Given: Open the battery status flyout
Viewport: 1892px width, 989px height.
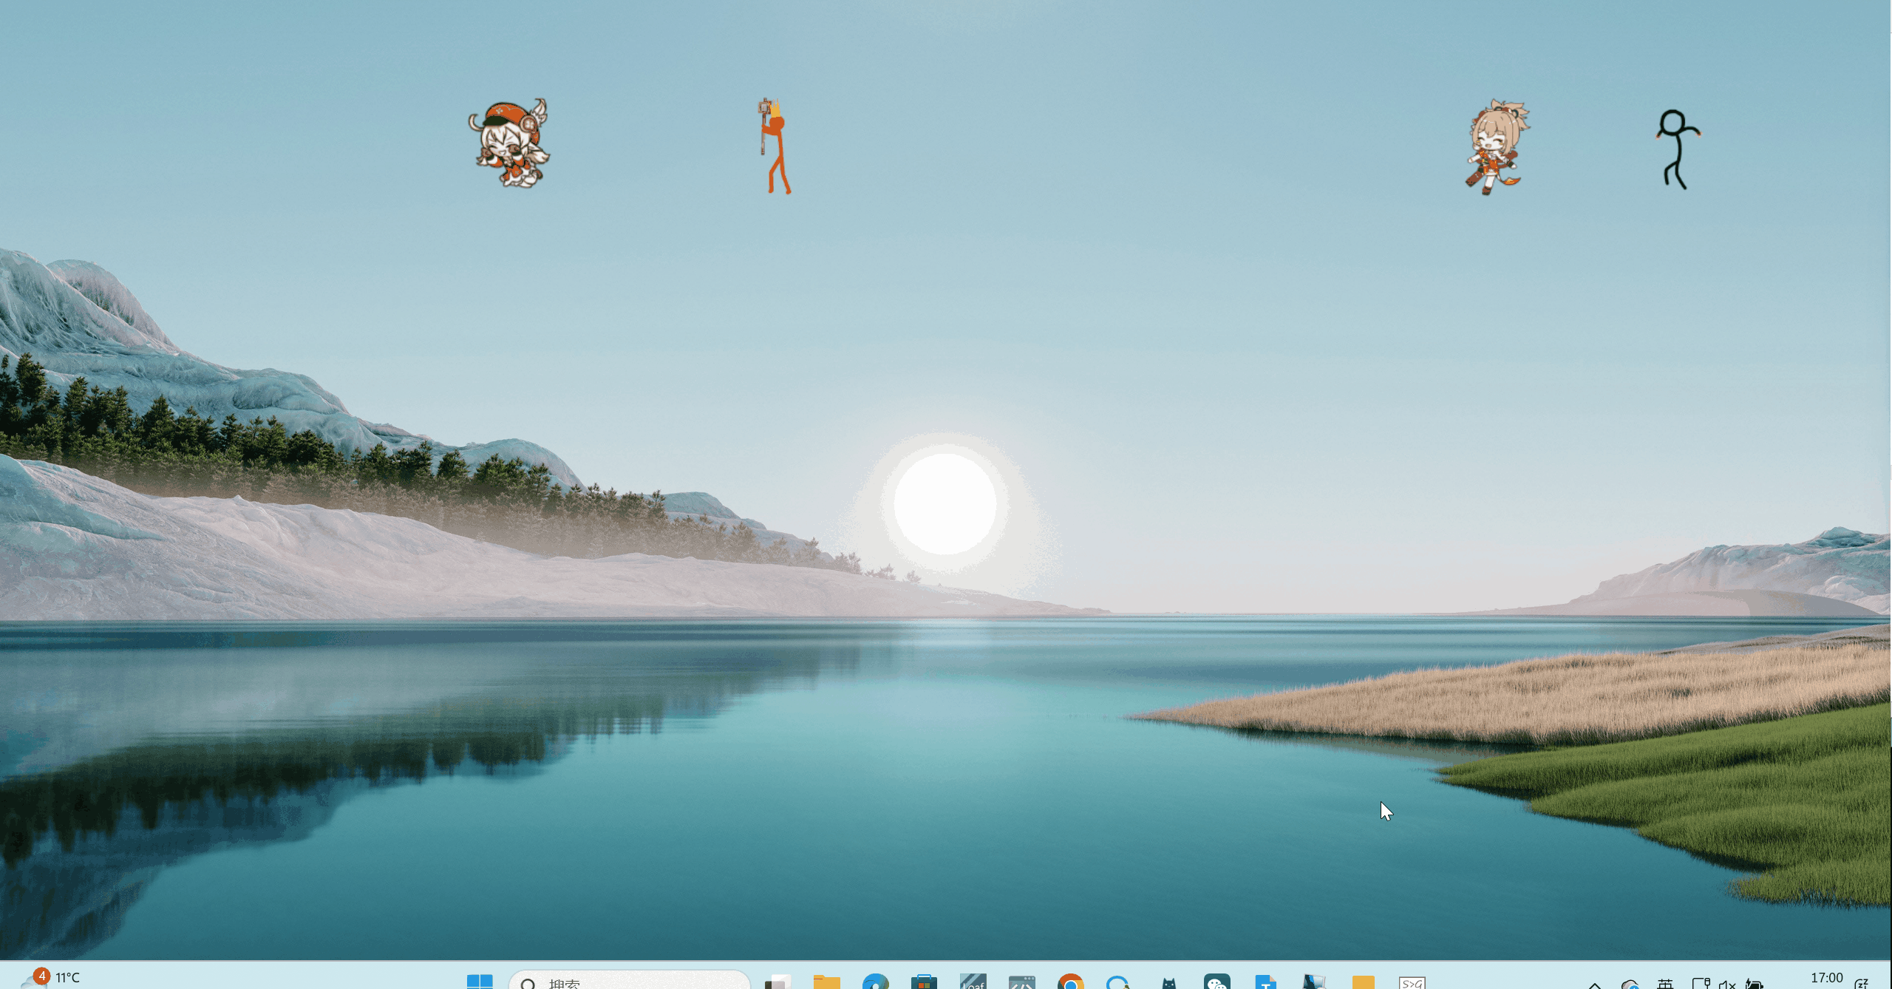Looking at the screenshot, I should tap(1754, 984).
